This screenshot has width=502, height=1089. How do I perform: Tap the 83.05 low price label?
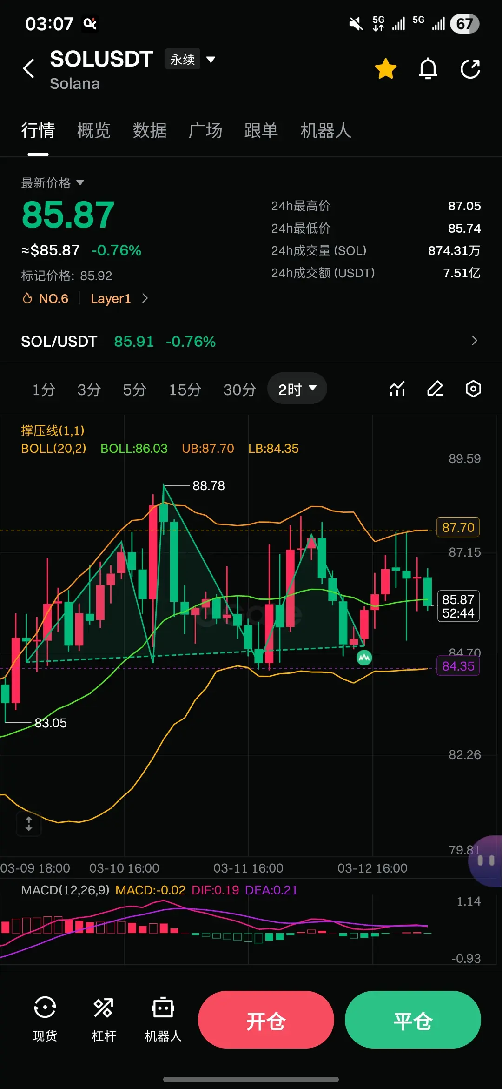coord(51,723)
